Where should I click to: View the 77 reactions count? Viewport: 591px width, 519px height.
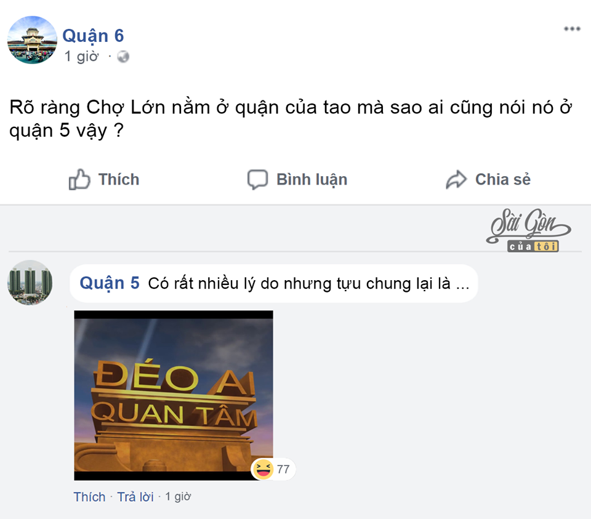pyautogui.click(x=283, y=469)
